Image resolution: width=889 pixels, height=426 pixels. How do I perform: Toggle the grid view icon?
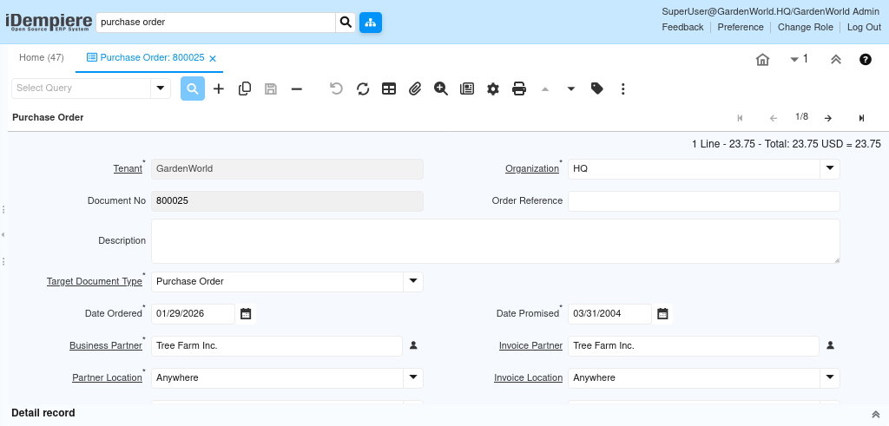click(x=389, y=88)
